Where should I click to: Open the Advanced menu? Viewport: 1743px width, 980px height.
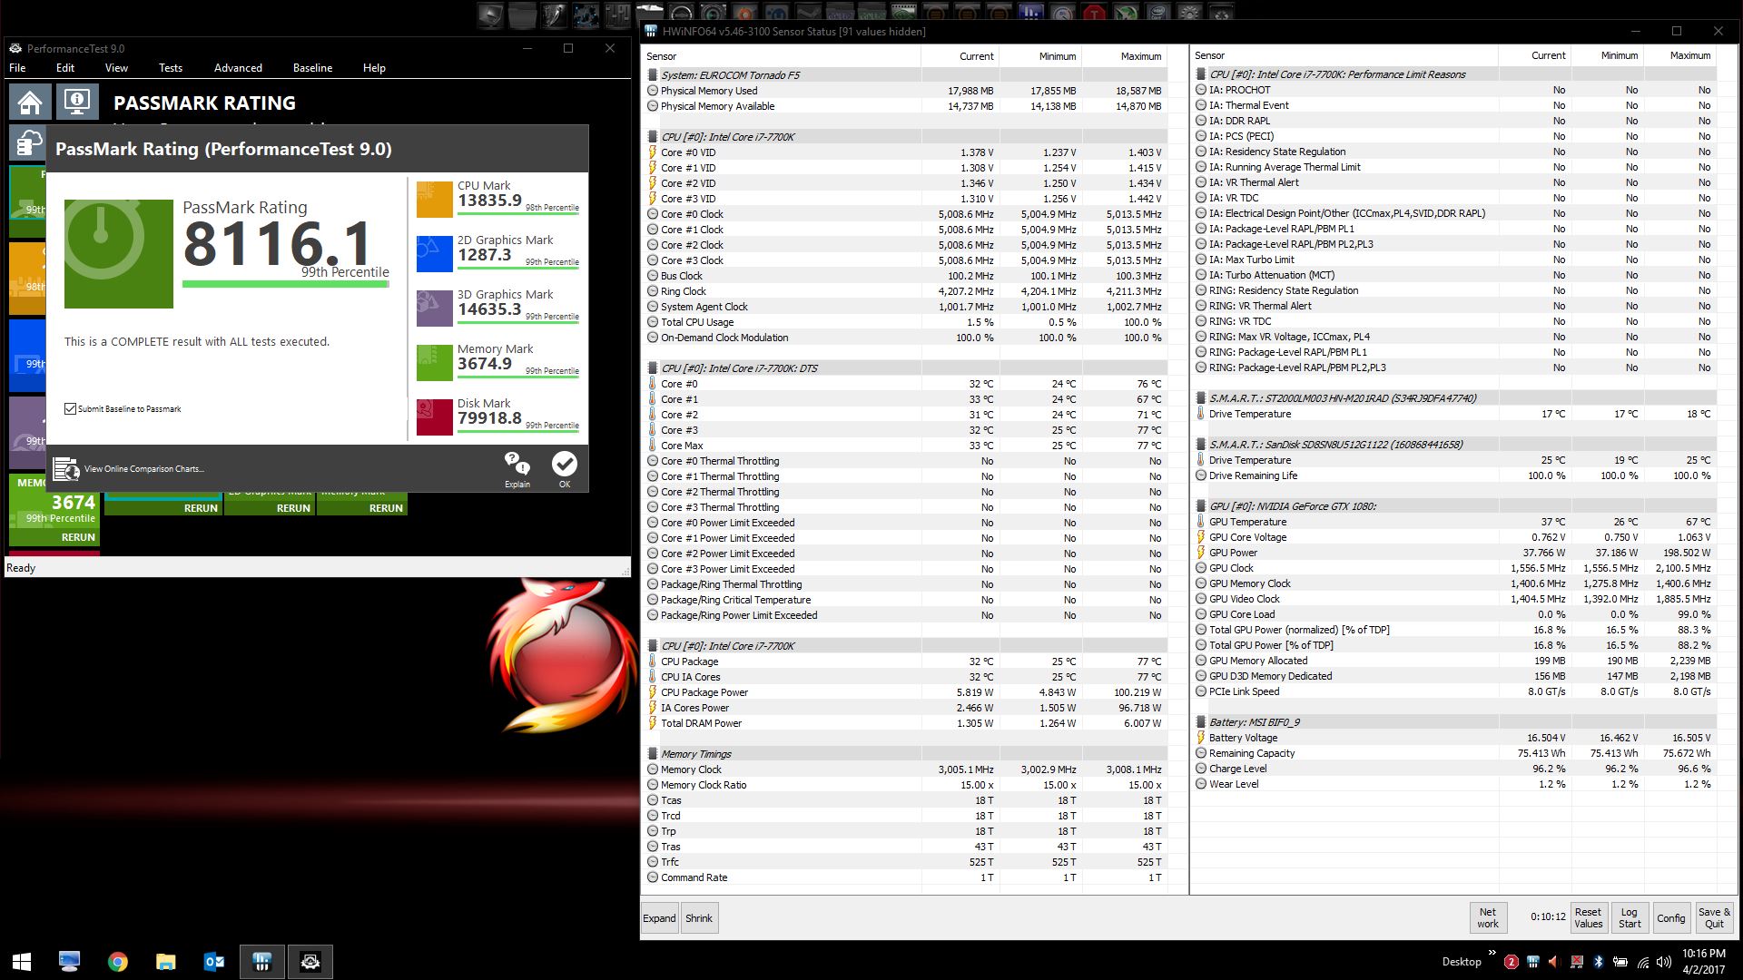pos(238,68)
